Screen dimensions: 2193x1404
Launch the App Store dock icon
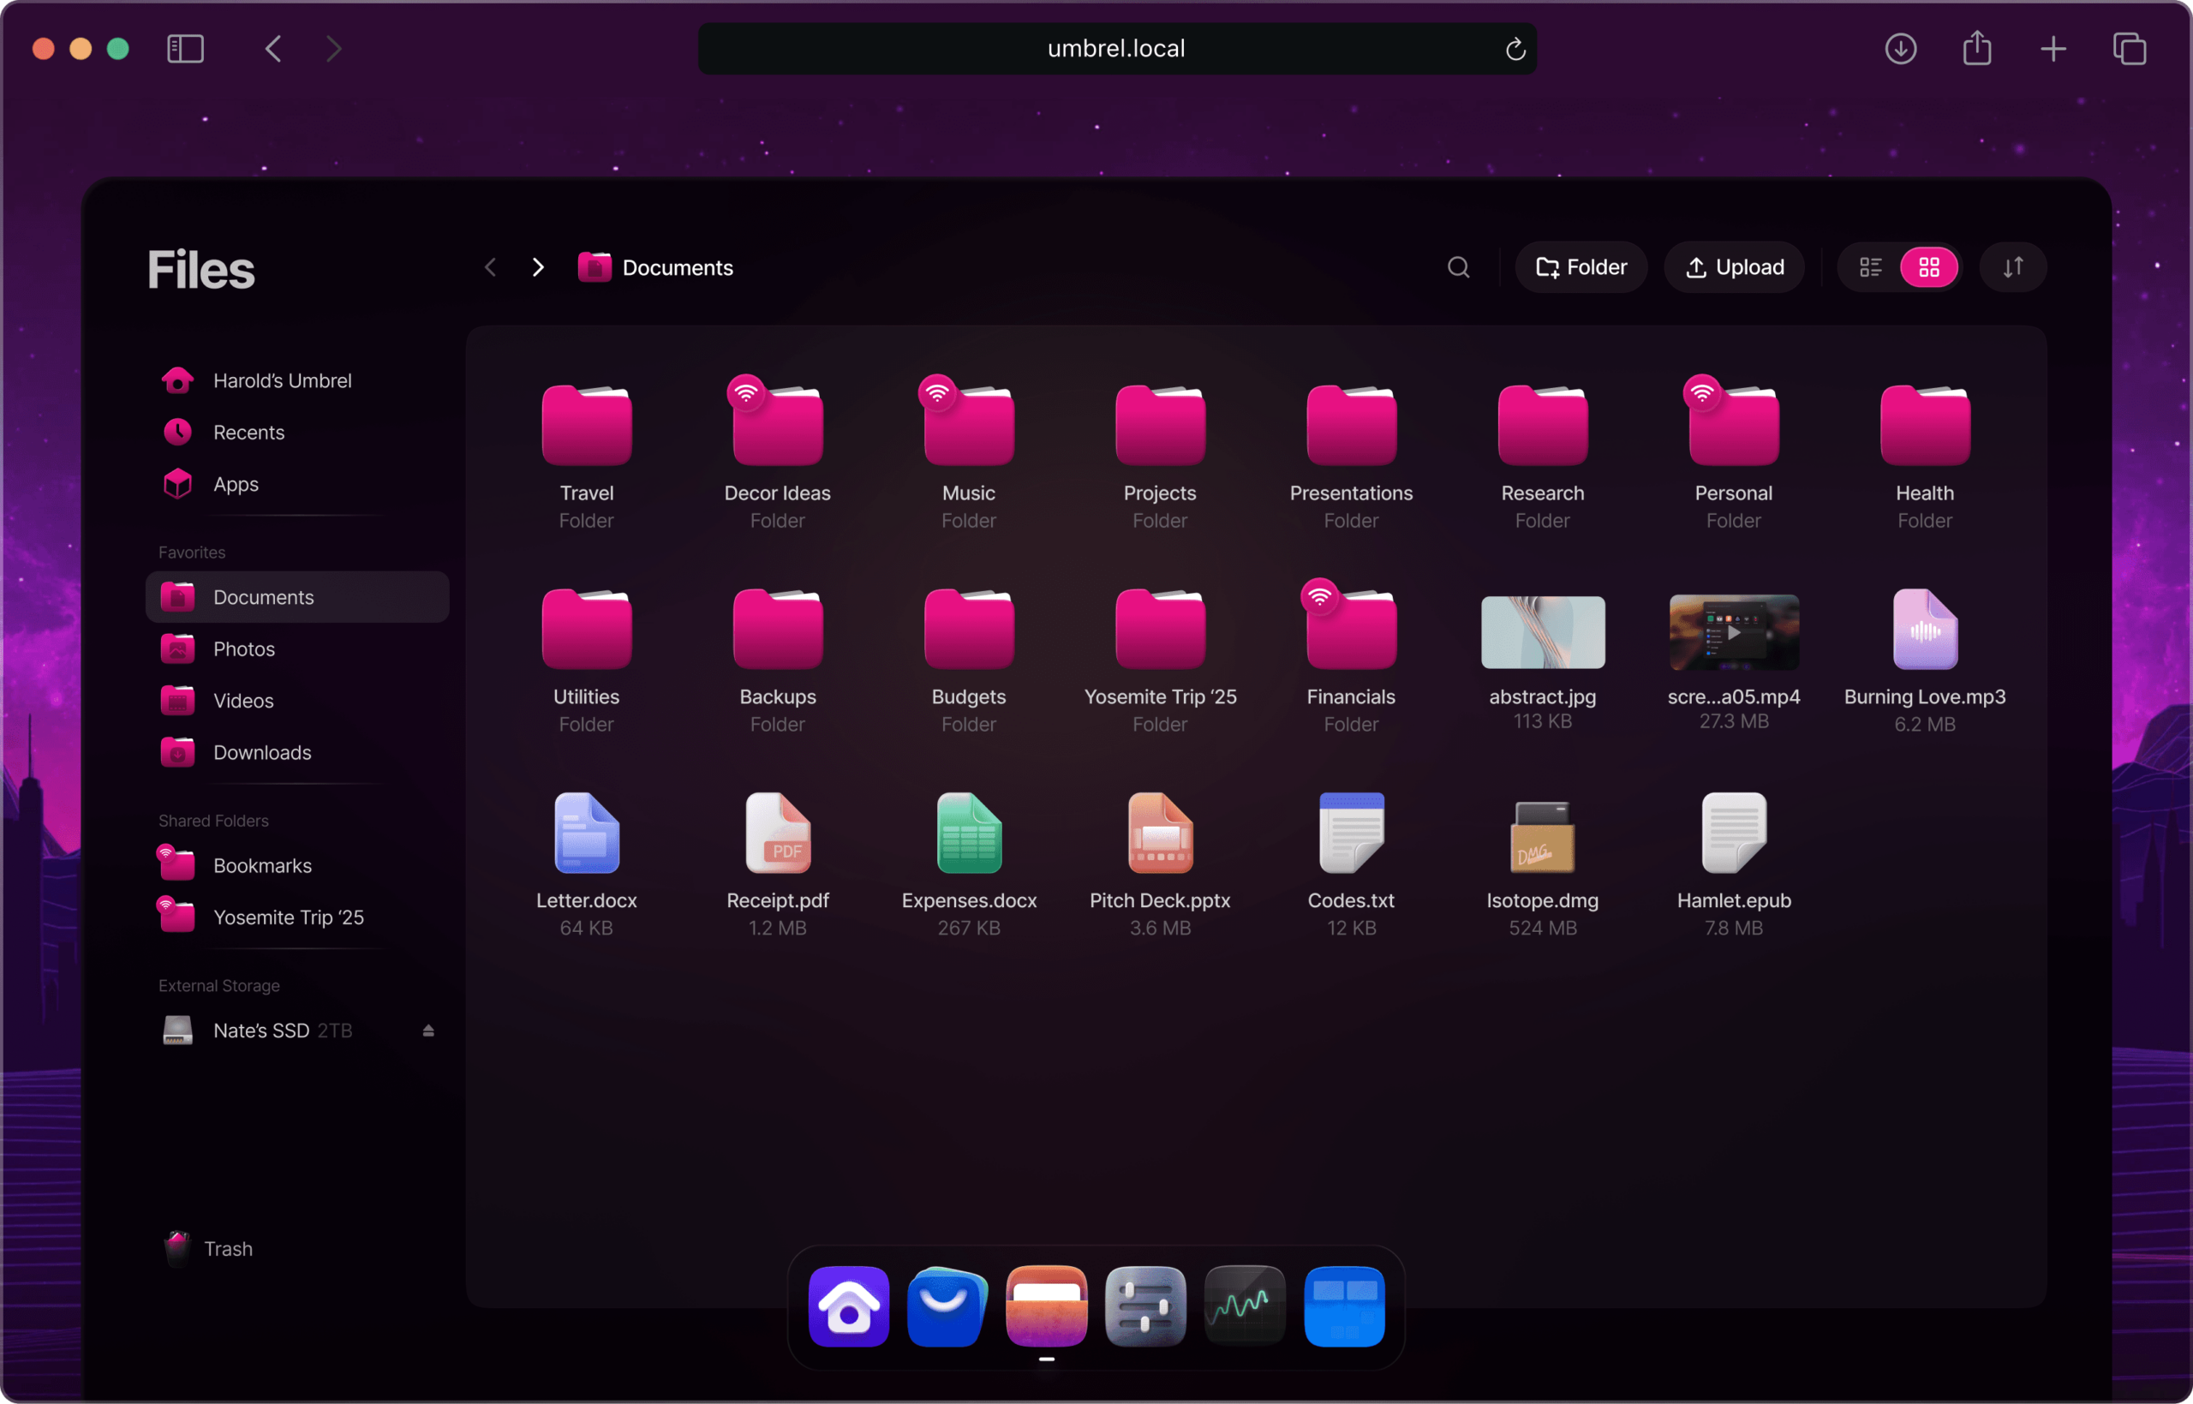[x=947, y=1305]
